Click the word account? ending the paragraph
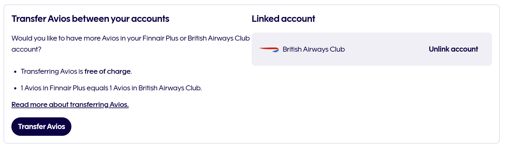The image size is (508, 153). (x=26, y=49)
